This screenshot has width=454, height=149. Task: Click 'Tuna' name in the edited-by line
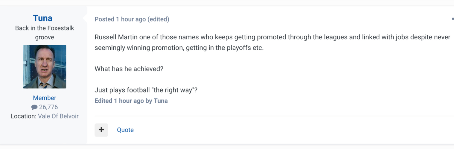tap(161, 101)
